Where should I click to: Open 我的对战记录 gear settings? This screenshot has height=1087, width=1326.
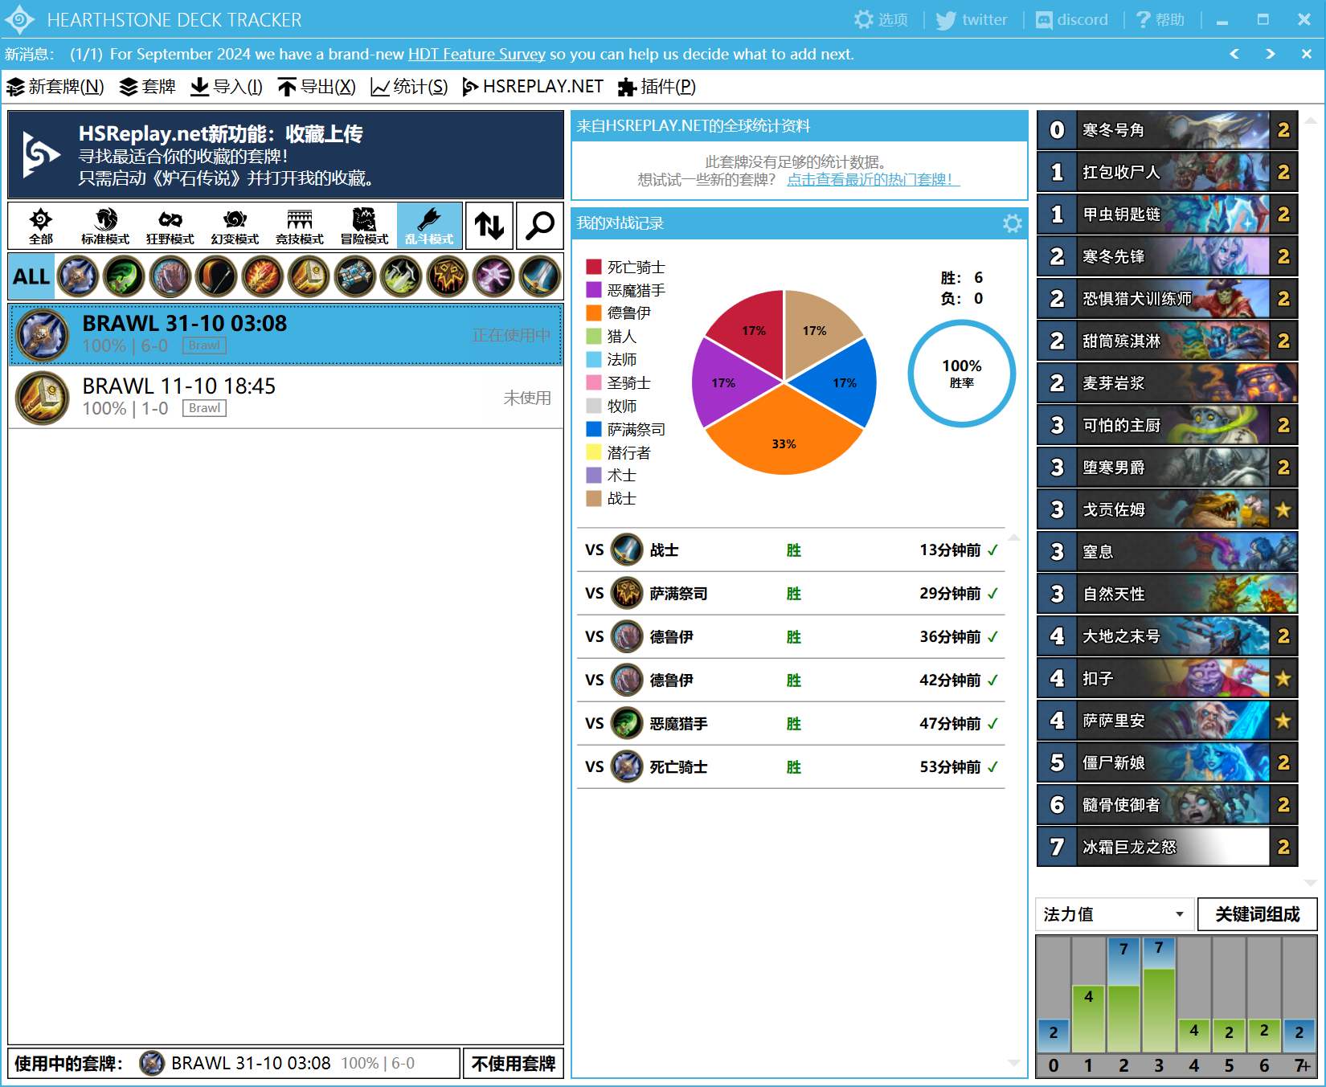click(1013, 223)
